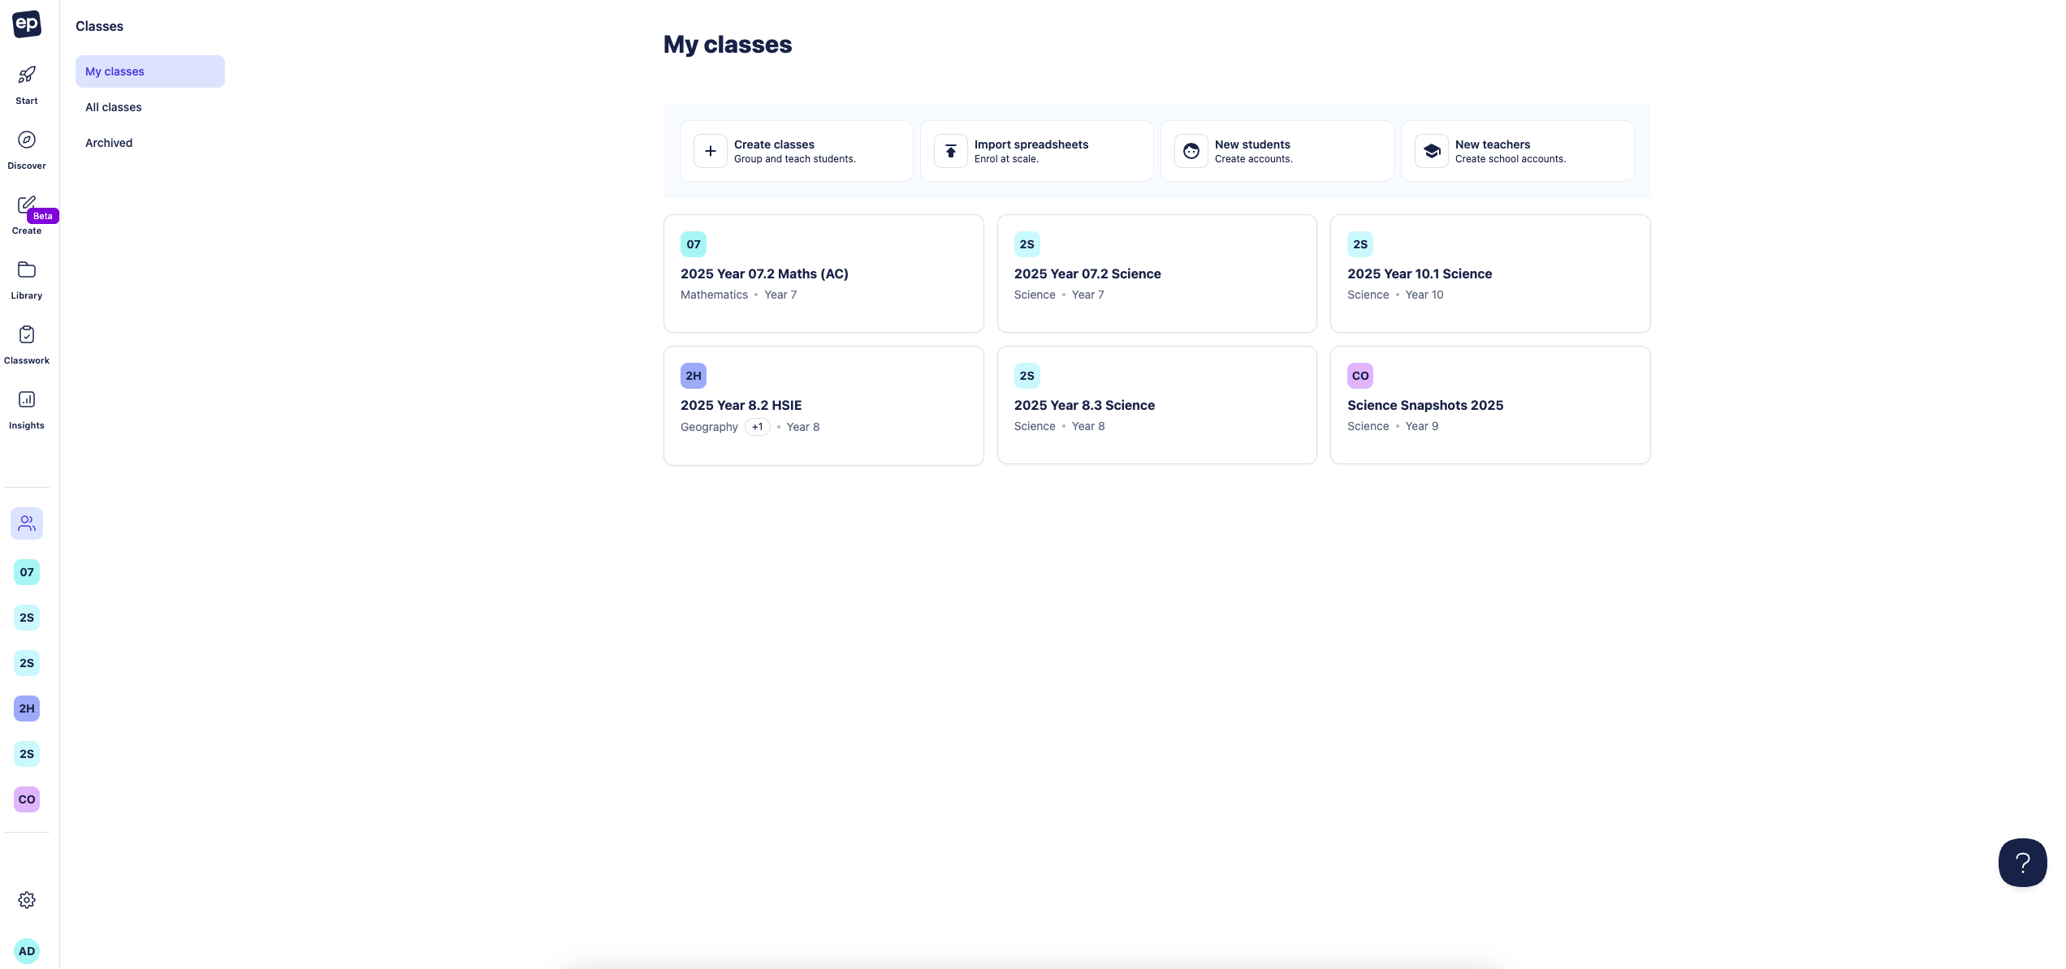This screenshot has height=969, width=2066.
Task: Click Create classes button
Action: [x=796, y=151]
